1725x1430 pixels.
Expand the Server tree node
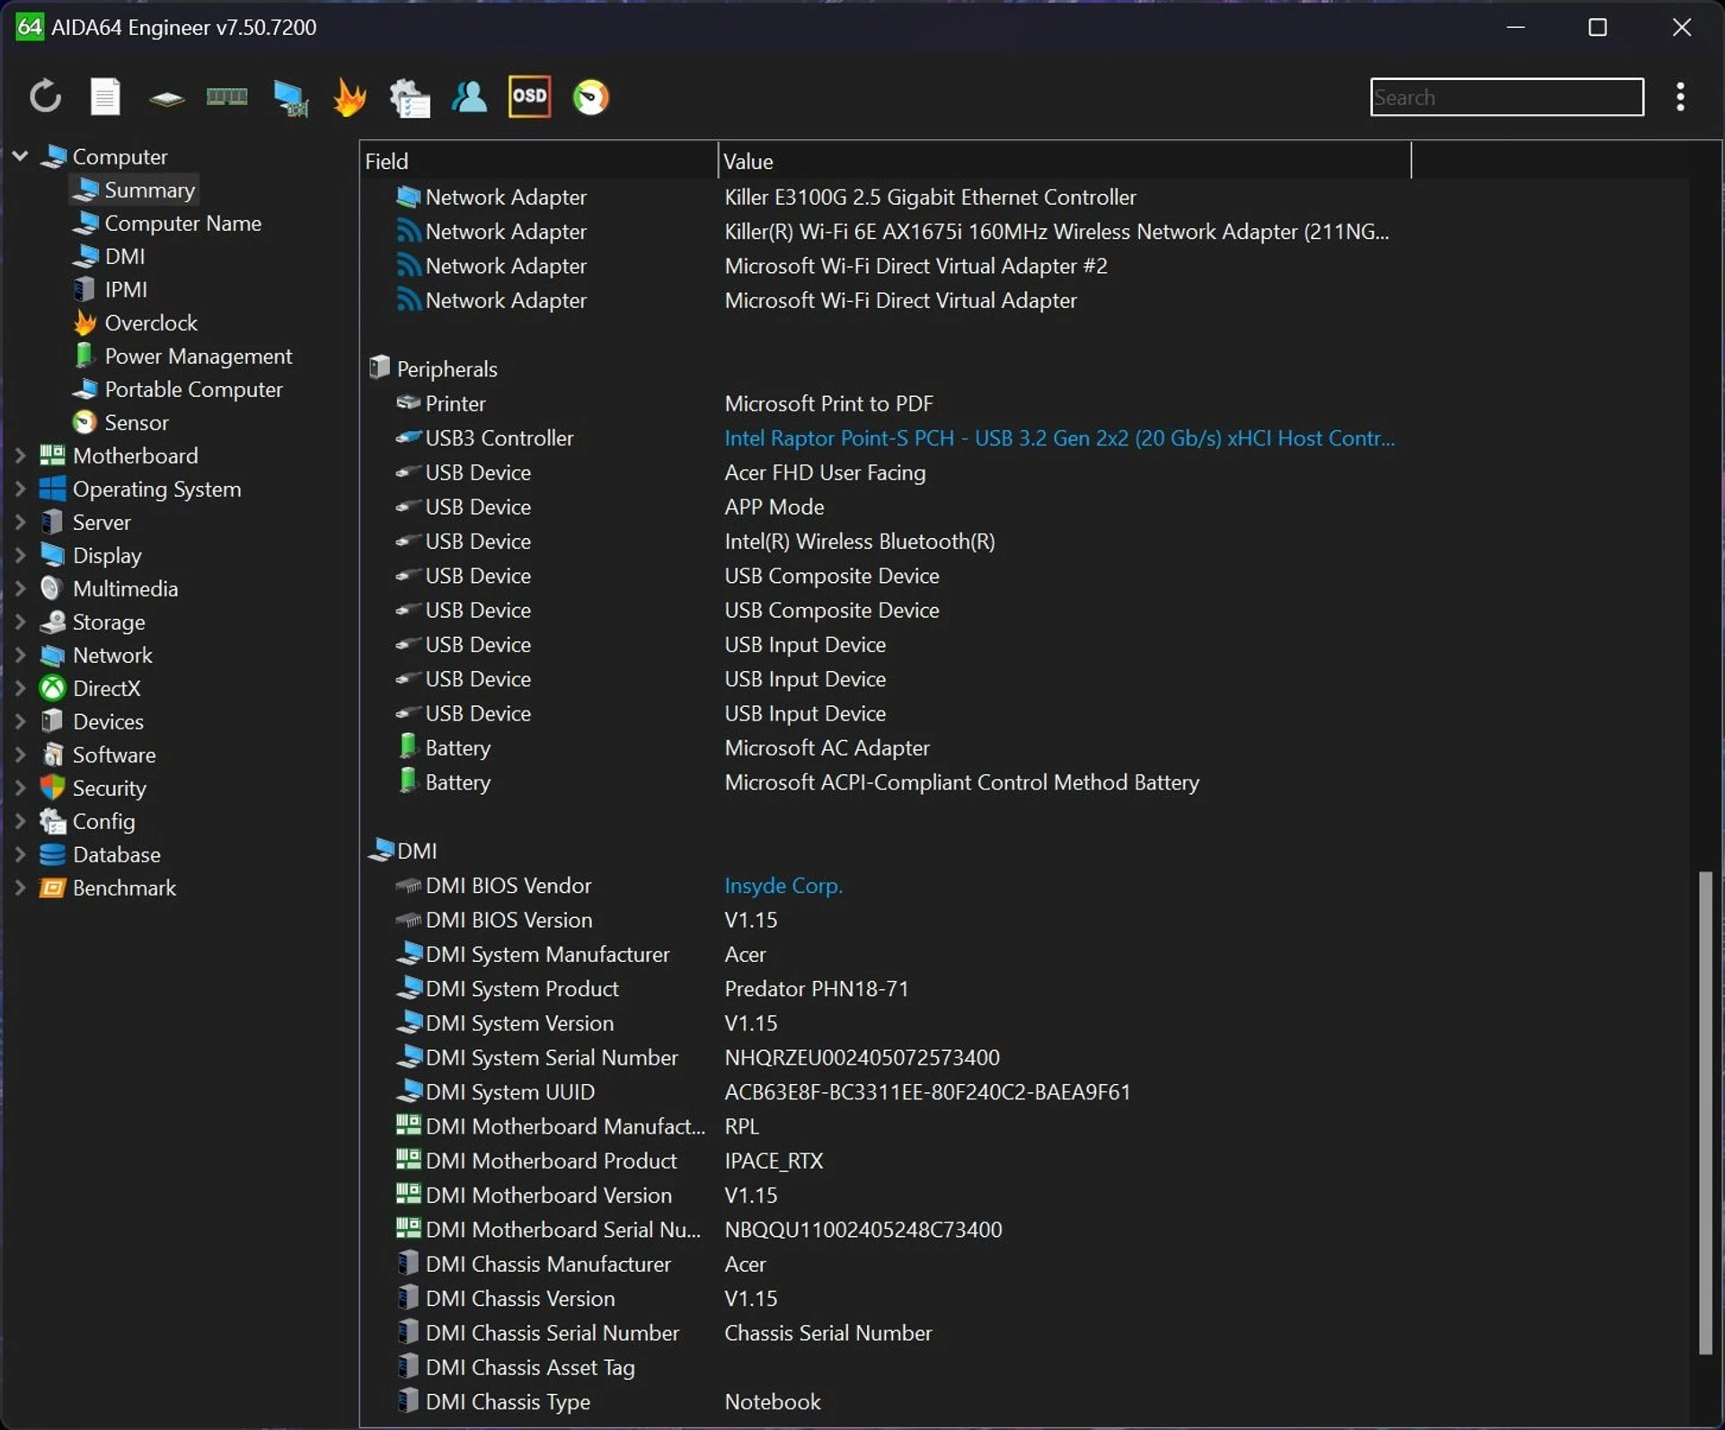[x=20, y=522]
